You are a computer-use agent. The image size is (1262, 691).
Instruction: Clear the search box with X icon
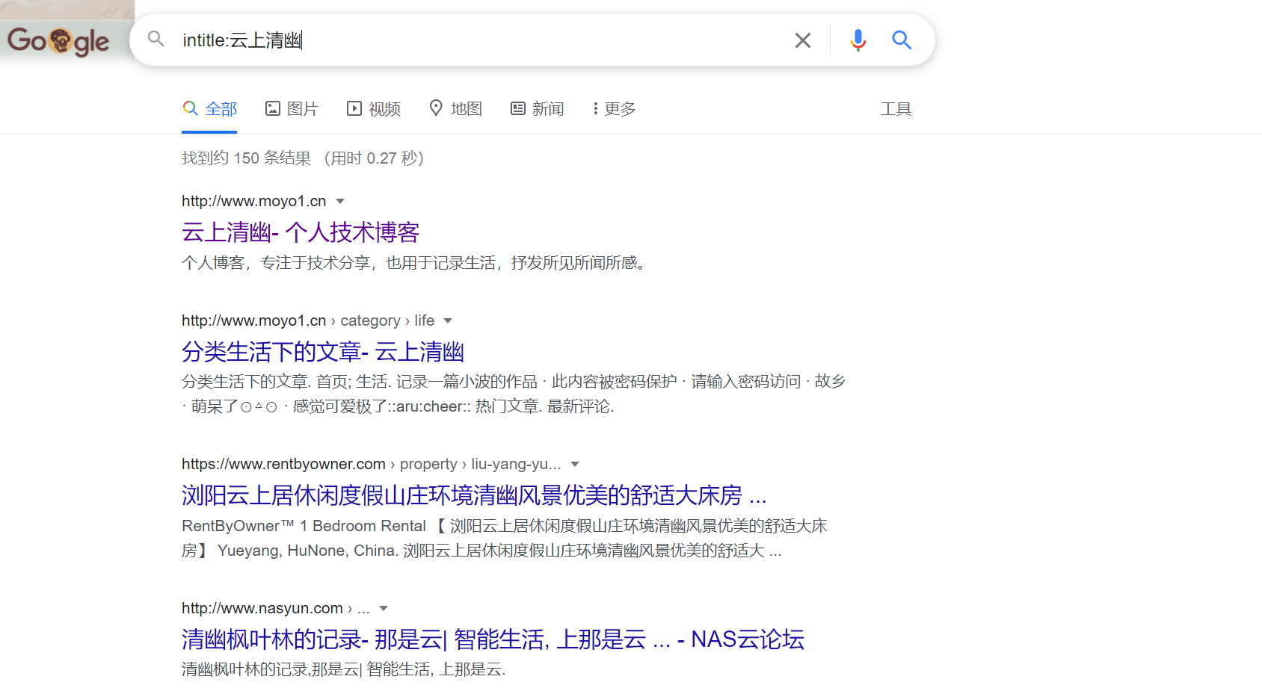(802, 40)
